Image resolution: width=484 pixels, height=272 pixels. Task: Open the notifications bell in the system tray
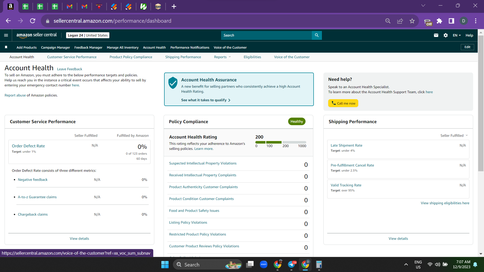point(475,264)
